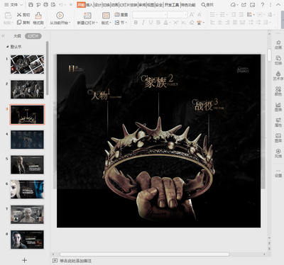284x265 pixels.
Task: Select slide 8 thumbnail
Action: click(27, 239)
